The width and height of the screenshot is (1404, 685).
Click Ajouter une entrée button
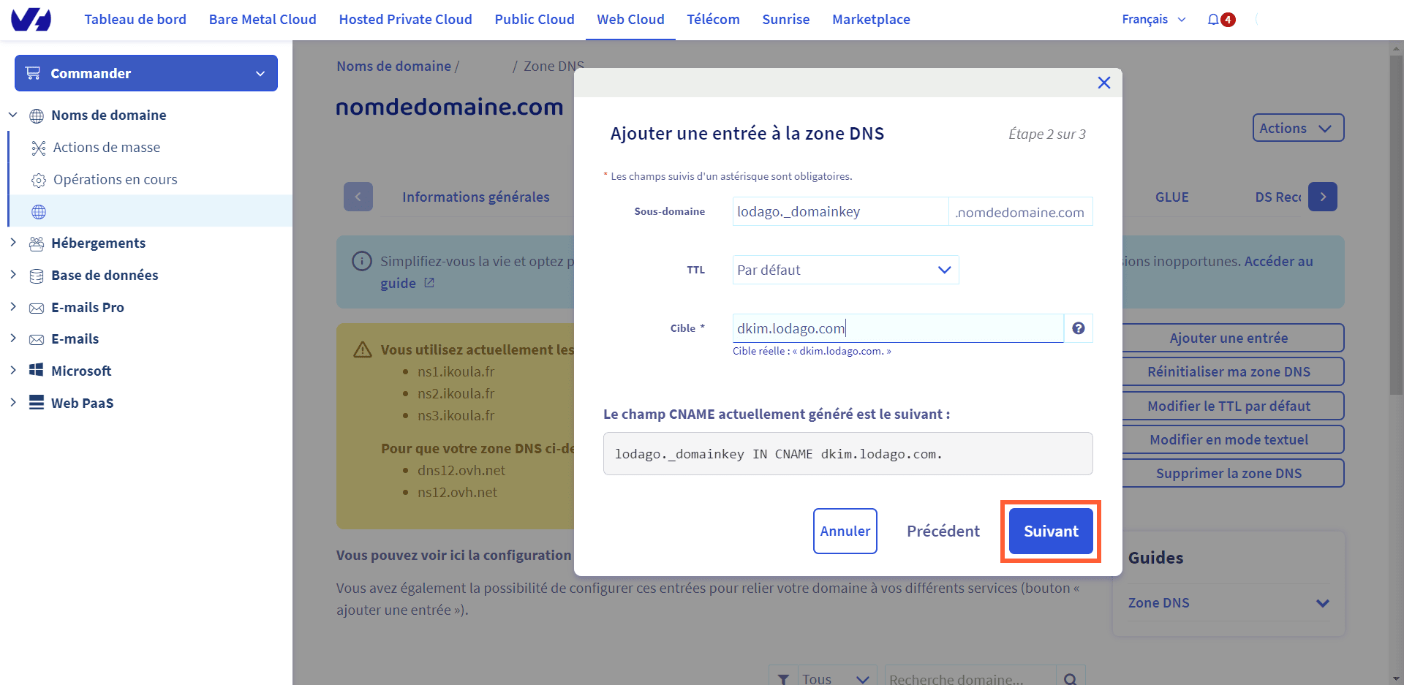[1233, 338]
